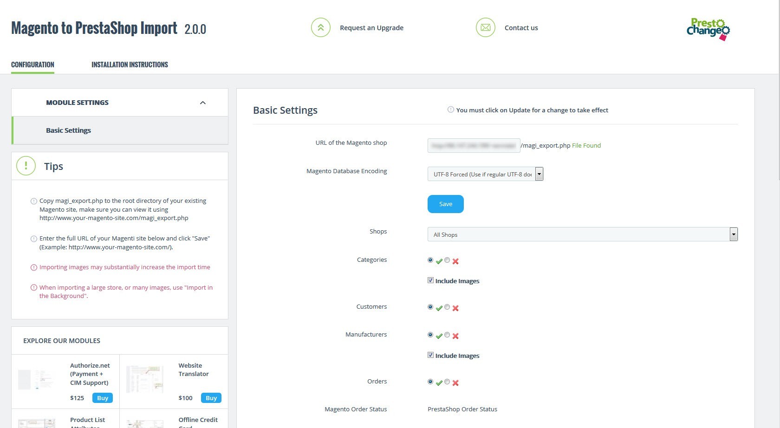Viewport: 780px width, 428px height.
Task: Select the Yes radio for Categories
Action: point(430,260)
